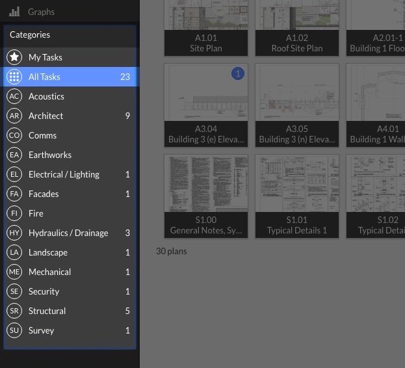Click the blue task badge on A3.04

(x=238, y=74)
